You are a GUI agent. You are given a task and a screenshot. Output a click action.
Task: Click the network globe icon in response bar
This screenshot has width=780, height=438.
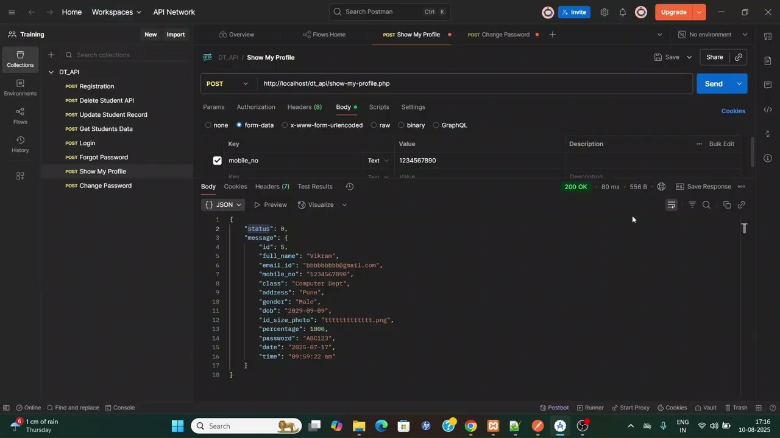pos(661,187)
